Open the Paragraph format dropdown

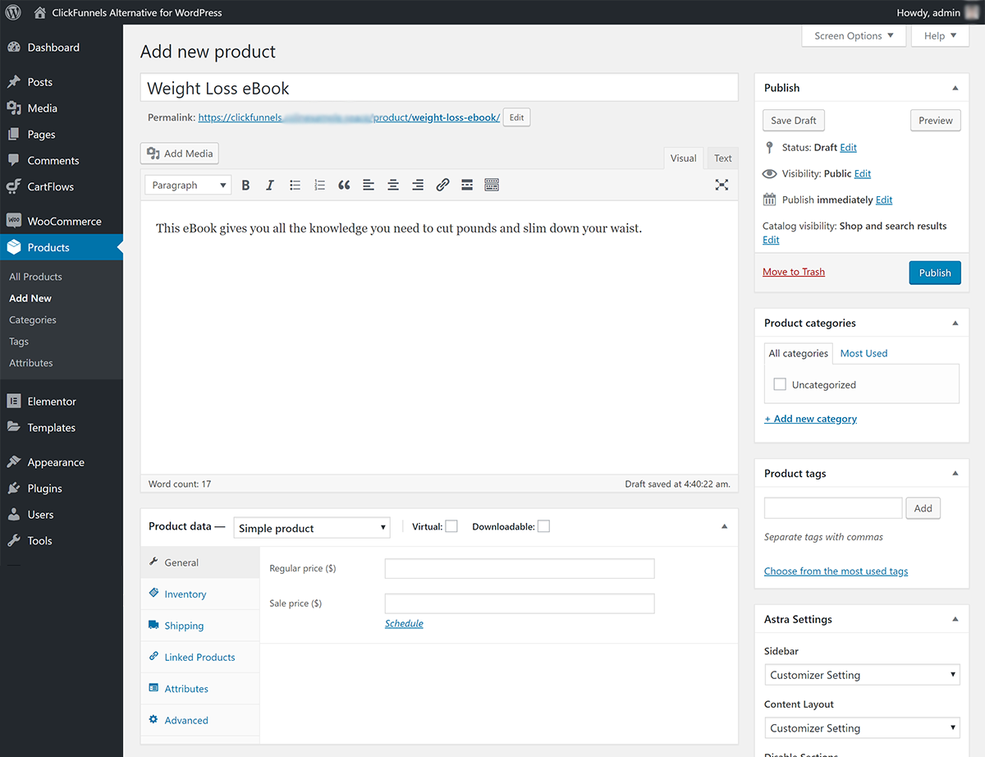pos(188,186)
